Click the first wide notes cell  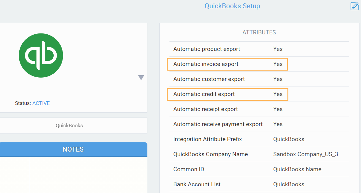(88, 163)
